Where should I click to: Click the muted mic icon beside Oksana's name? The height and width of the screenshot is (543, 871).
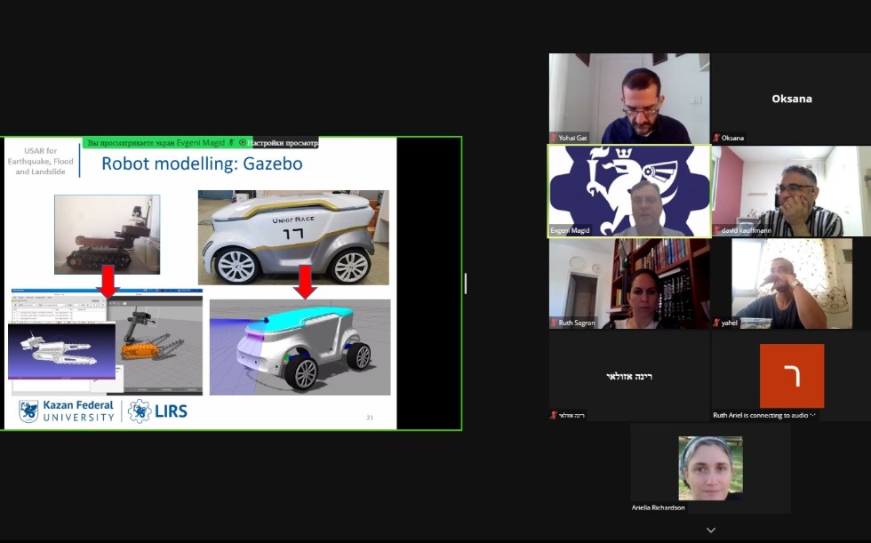(x=716, y=139)
